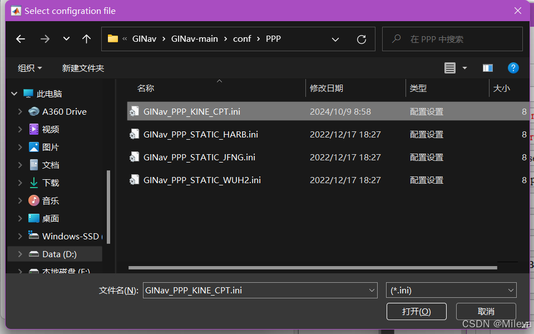The height and width of the screenshot is (334, 534).
Task: Open view options dropdown arrow
Action: pos(464,68)
